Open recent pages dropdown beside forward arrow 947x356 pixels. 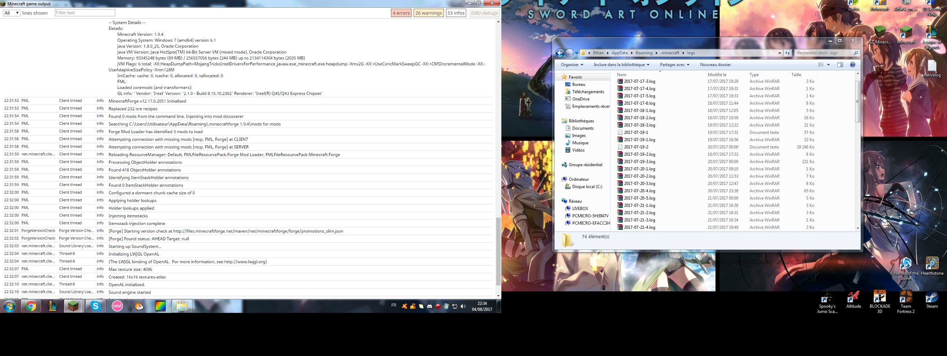point(577,53)
